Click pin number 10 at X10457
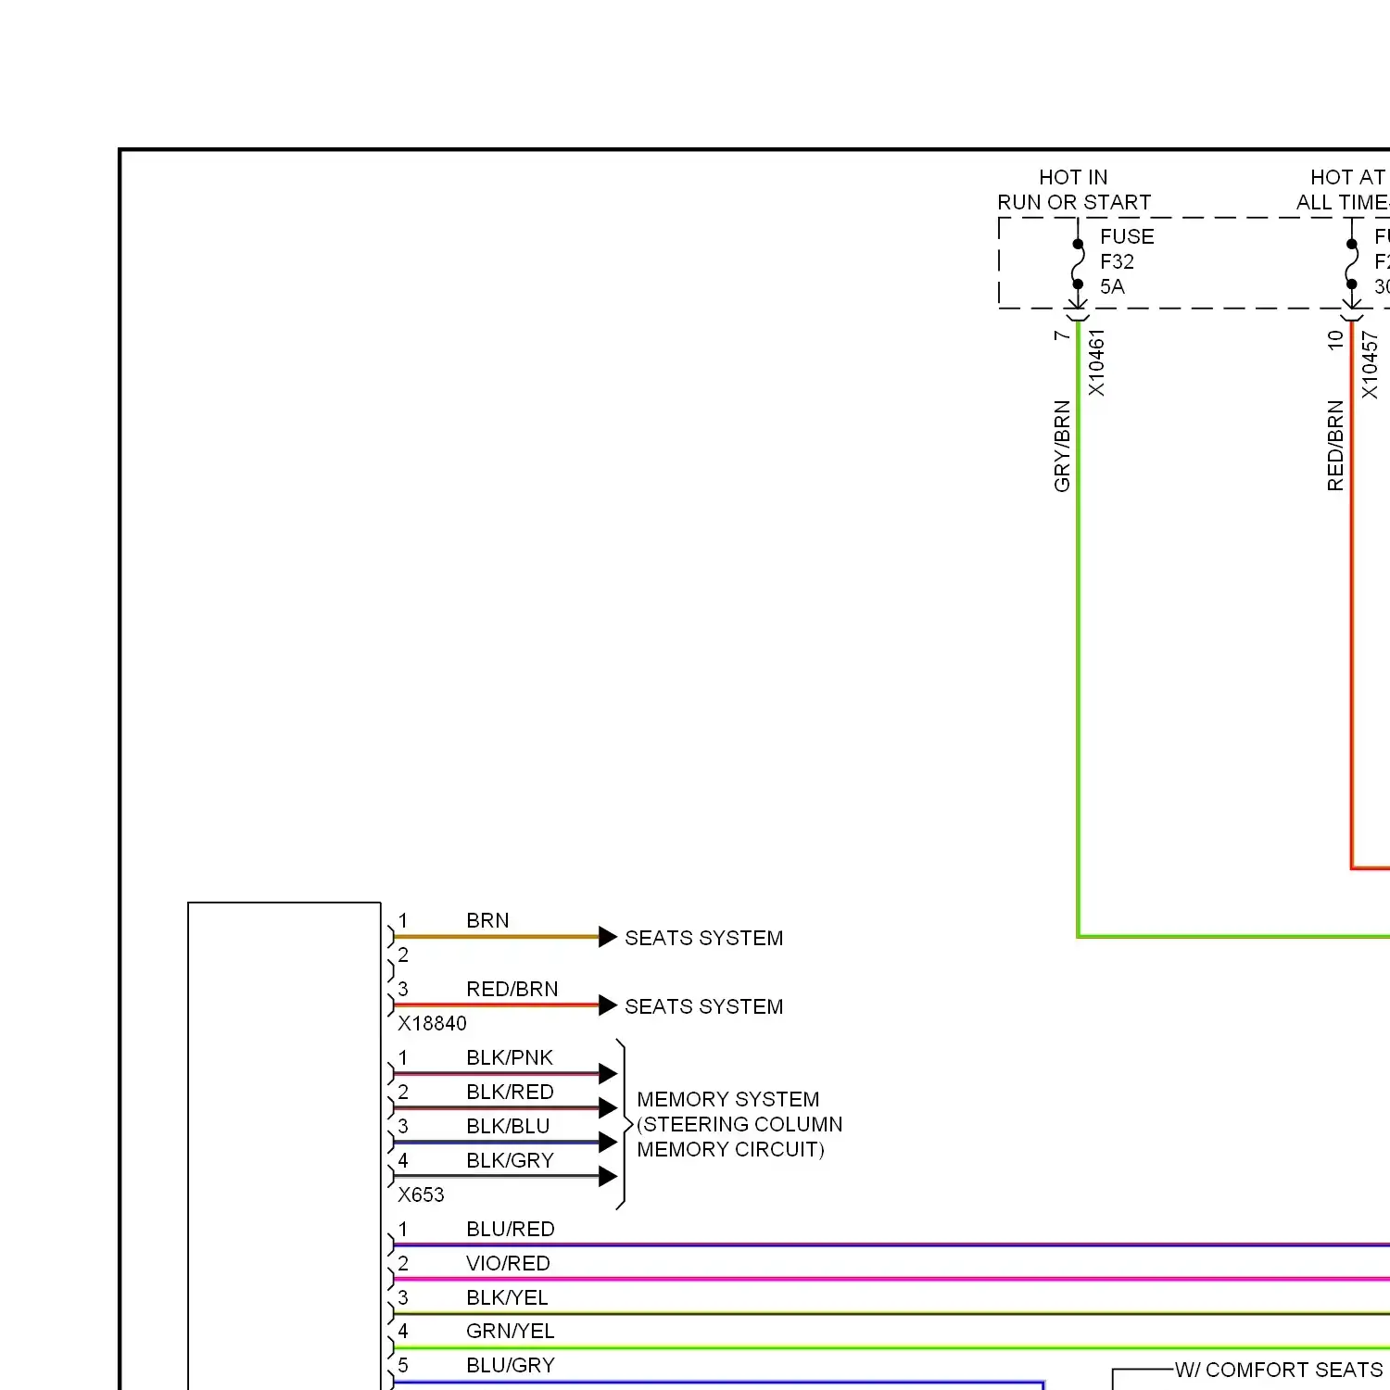This screenshot has width=1390, height=1390. tap(1334, 340)
